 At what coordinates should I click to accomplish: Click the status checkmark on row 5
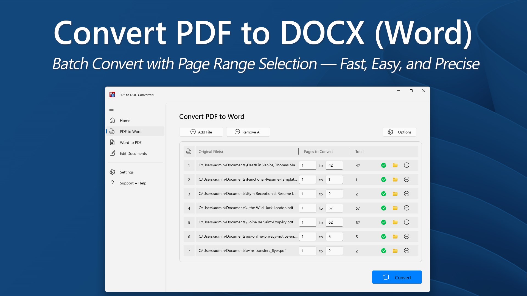tap(384, 222)
